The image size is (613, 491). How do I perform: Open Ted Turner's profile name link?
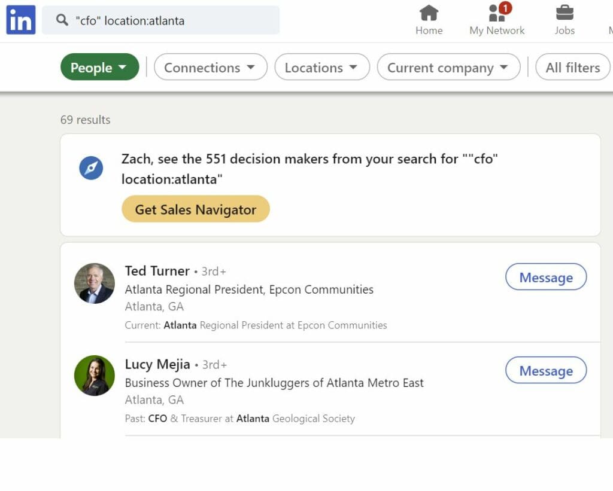click(157, 271)
